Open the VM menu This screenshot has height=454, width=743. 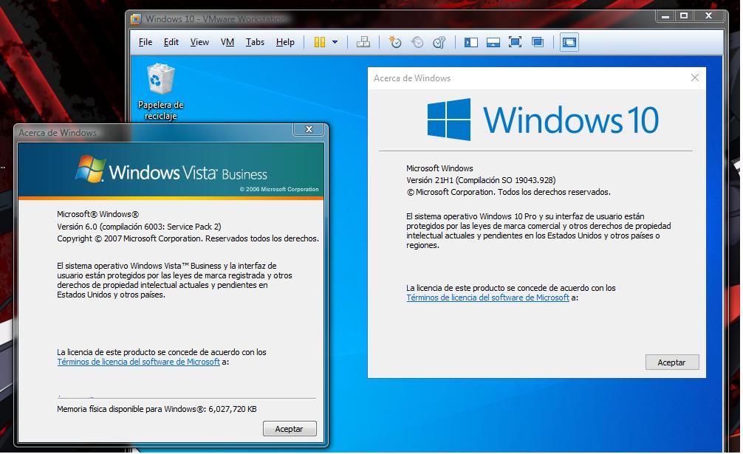(227, 42)
